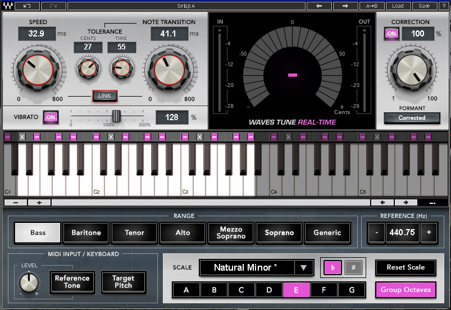Image resolution: width=451 pixels, height=310 pixels.
Task: Click the C3 key's note marker
Action: pyautogui.click(x=185, y=137)
